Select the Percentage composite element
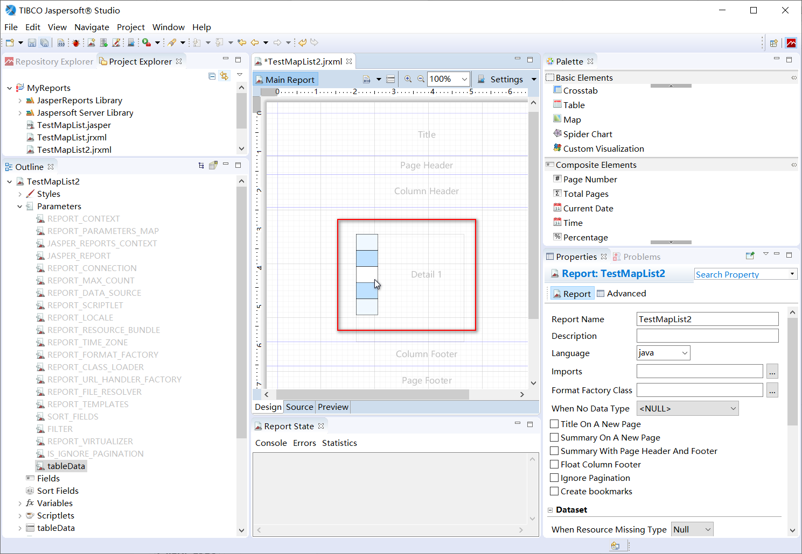The height and width of the screenshot is (554, 802). [x=581, y=237]
